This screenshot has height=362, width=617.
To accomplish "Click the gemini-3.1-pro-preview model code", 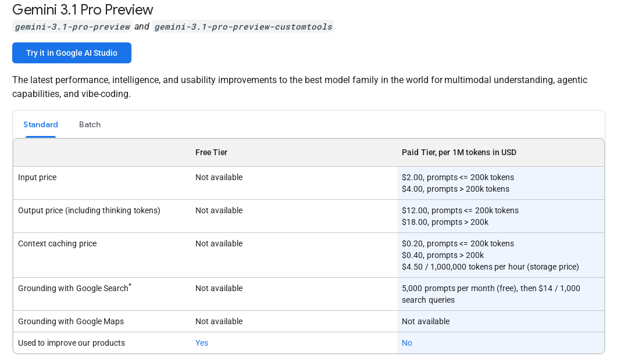I will click(x=72, y=27).
